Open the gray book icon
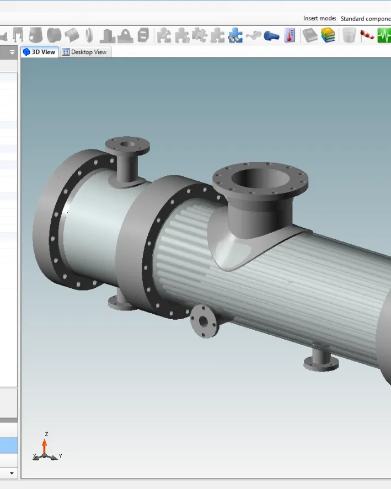 pyautogui.click(x=310, y=36)
